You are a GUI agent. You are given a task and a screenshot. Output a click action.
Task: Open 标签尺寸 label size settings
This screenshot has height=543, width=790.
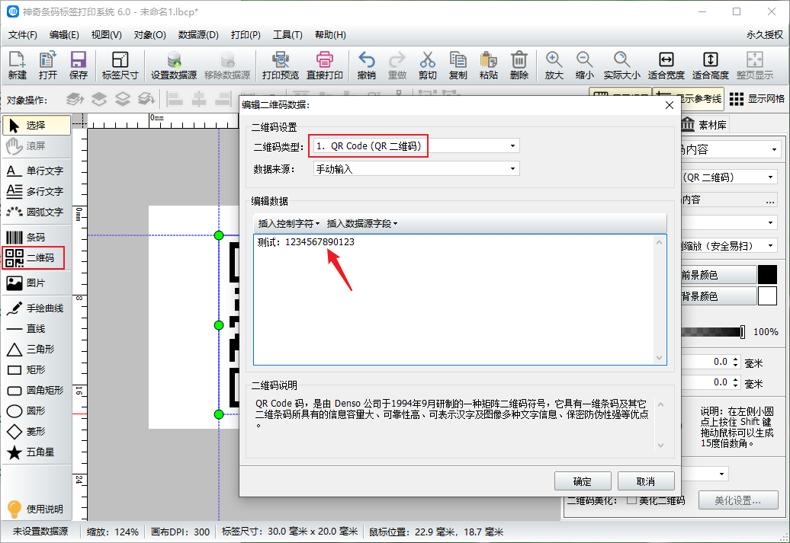pyautogui.click(x=120, y=65)
